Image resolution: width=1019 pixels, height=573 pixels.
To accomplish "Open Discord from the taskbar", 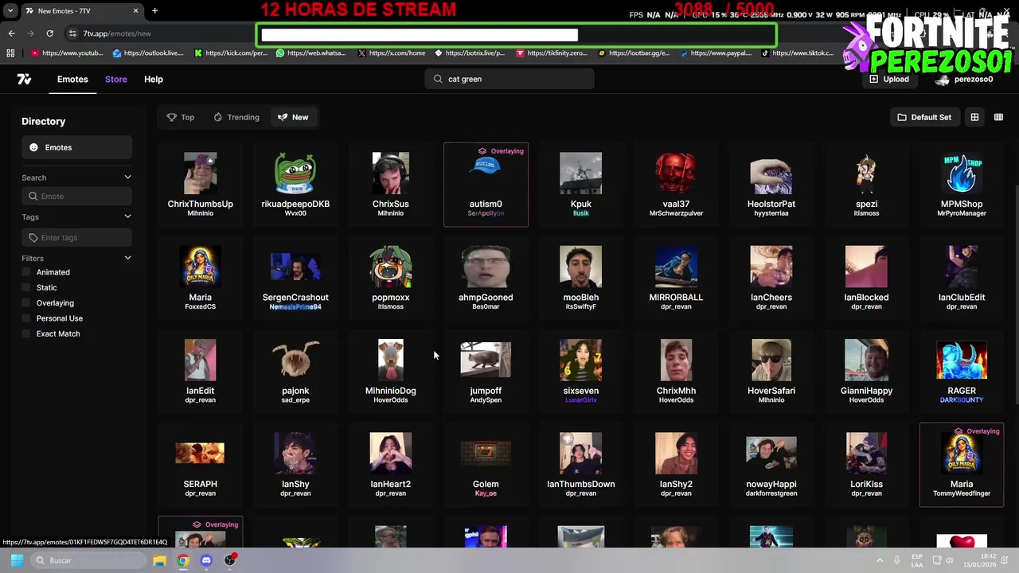I will (206, 560).
